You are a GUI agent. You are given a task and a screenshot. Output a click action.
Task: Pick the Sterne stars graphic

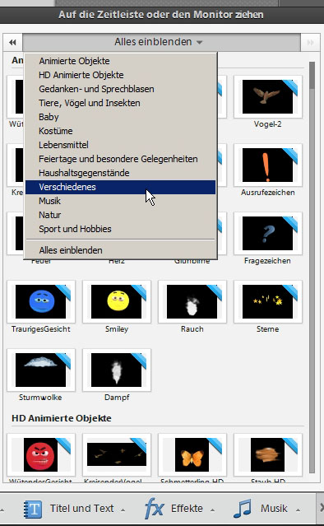268,302
